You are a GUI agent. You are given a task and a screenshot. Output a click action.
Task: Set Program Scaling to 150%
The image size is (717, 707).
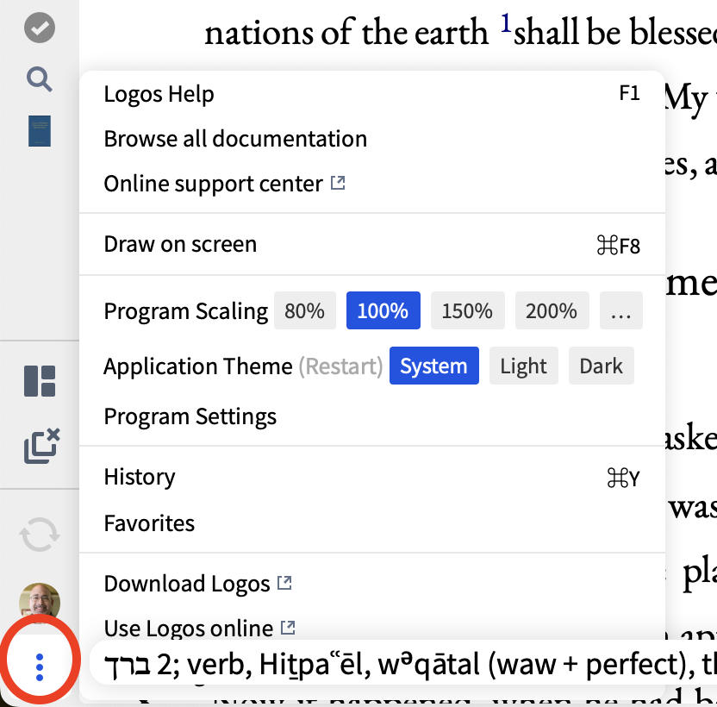467,310
